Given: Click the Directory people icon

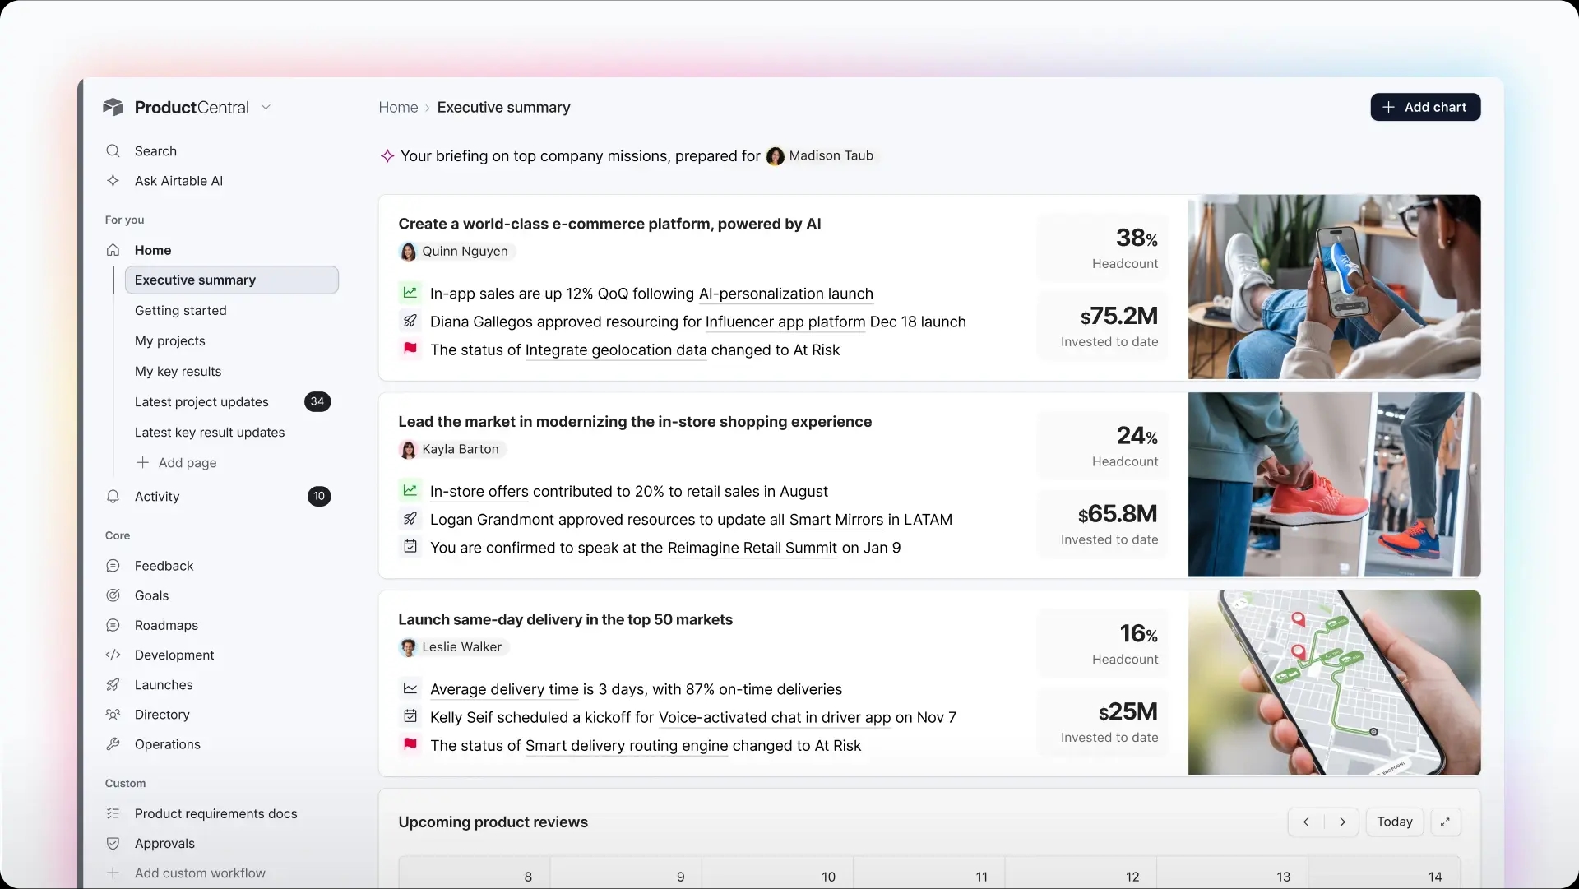Looking at the screenshot, I should pos(113,715).
